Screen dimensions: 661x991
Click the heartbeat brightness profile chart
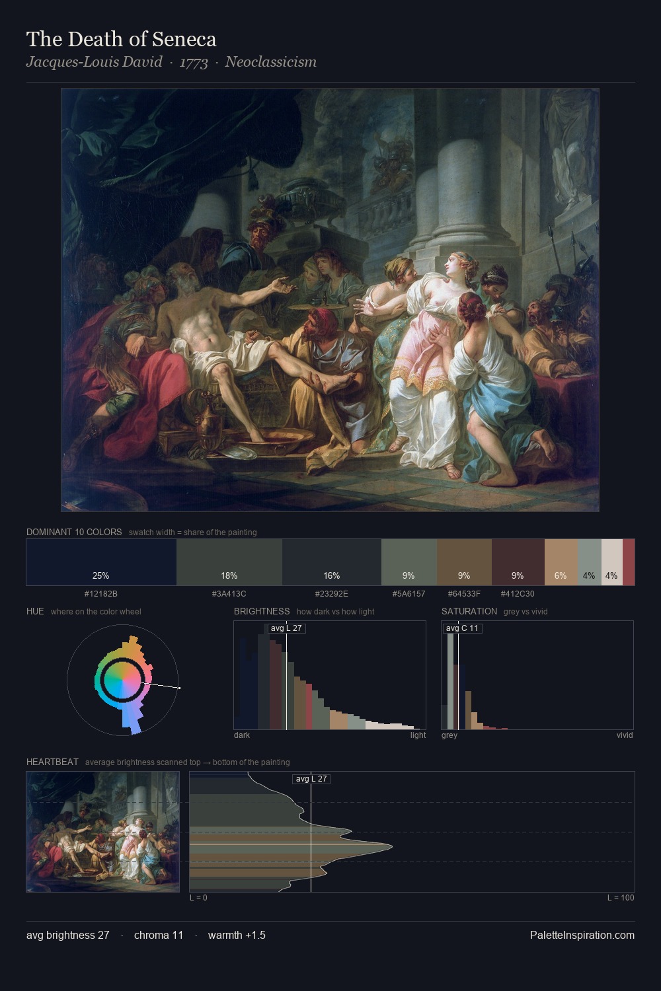point(412,832)
